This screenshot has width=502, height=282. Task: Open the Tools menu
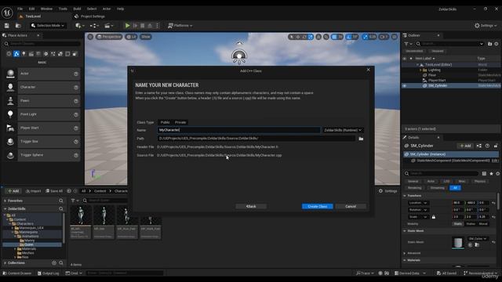coord(63,9)
